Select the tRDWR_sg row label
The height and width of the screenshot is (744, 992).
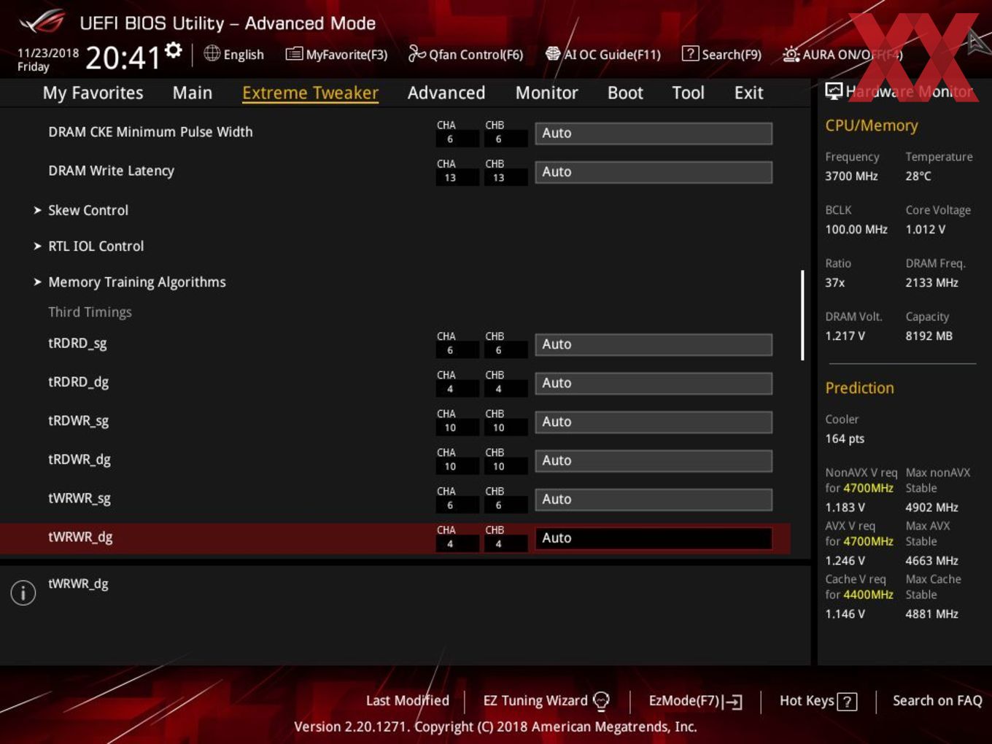tap(78, 421)
